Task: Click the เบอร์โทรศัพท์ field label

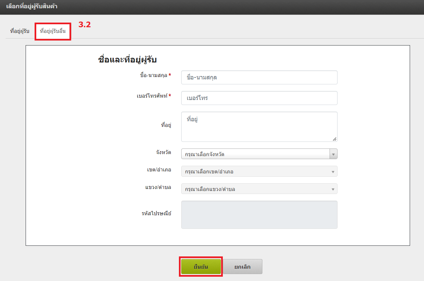Action: click(x=152, y=96)
